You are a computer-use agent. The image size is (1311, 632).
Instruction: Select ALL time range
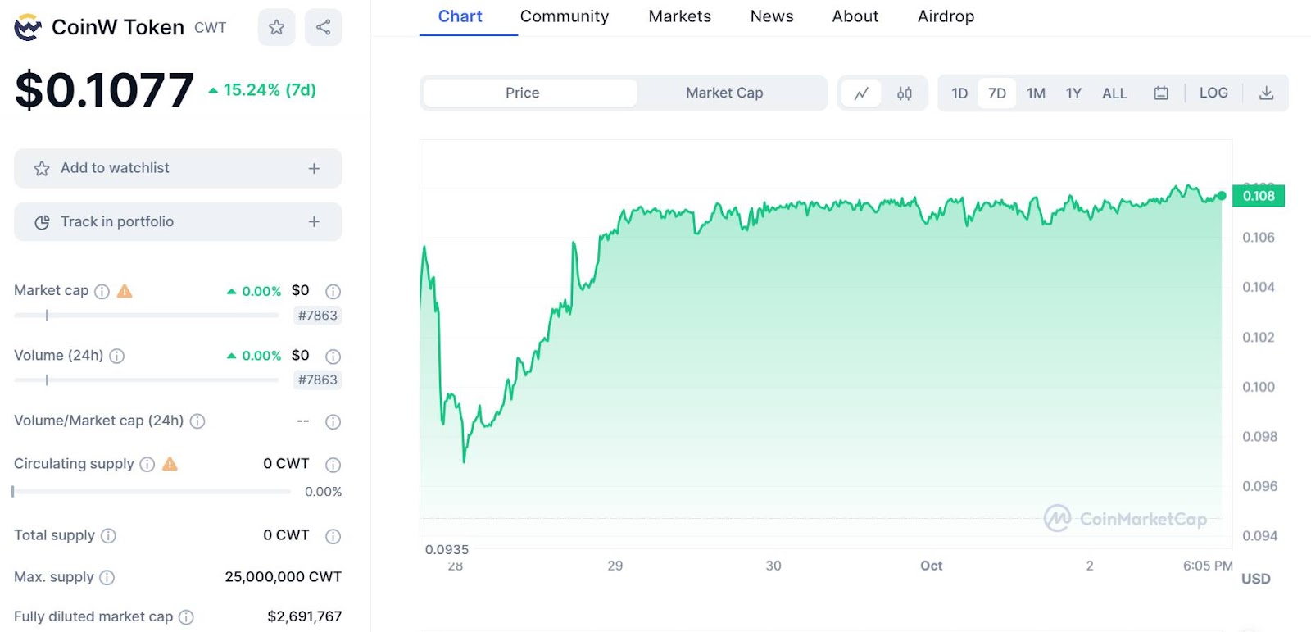pos(1114,93)
